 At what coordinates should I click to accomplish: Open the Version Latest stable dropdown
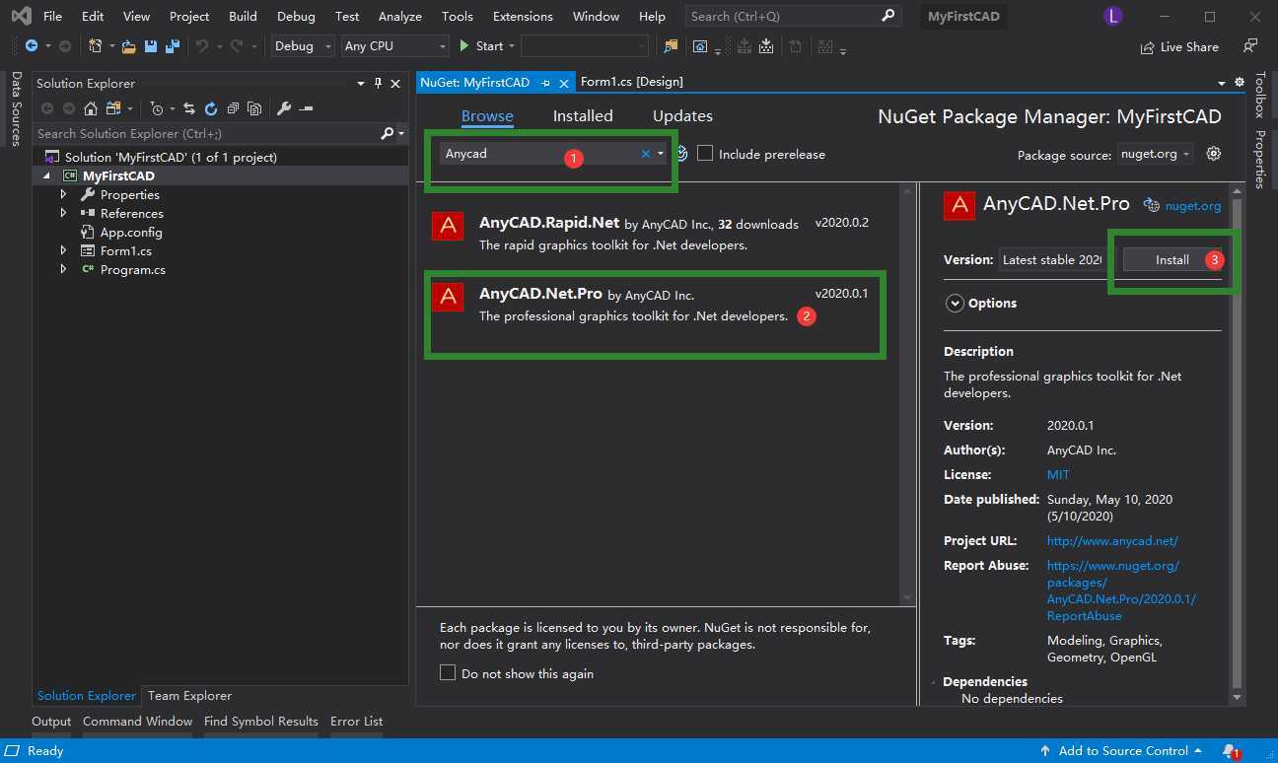coord(1054,260)
